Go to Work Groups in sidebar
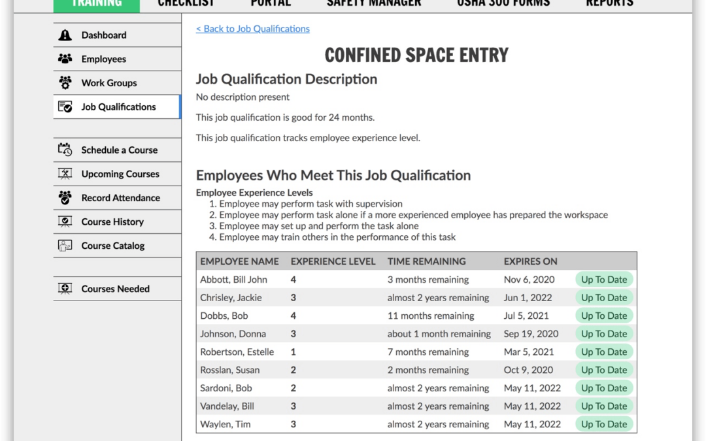The height and width of the screenshot is (441, 706). [117, 83]
